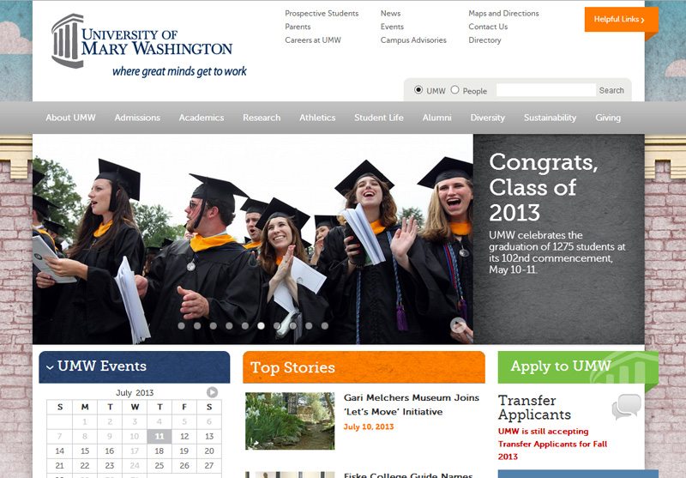Open the Parents link
686x478 pixels.
[x=298, y=27]
